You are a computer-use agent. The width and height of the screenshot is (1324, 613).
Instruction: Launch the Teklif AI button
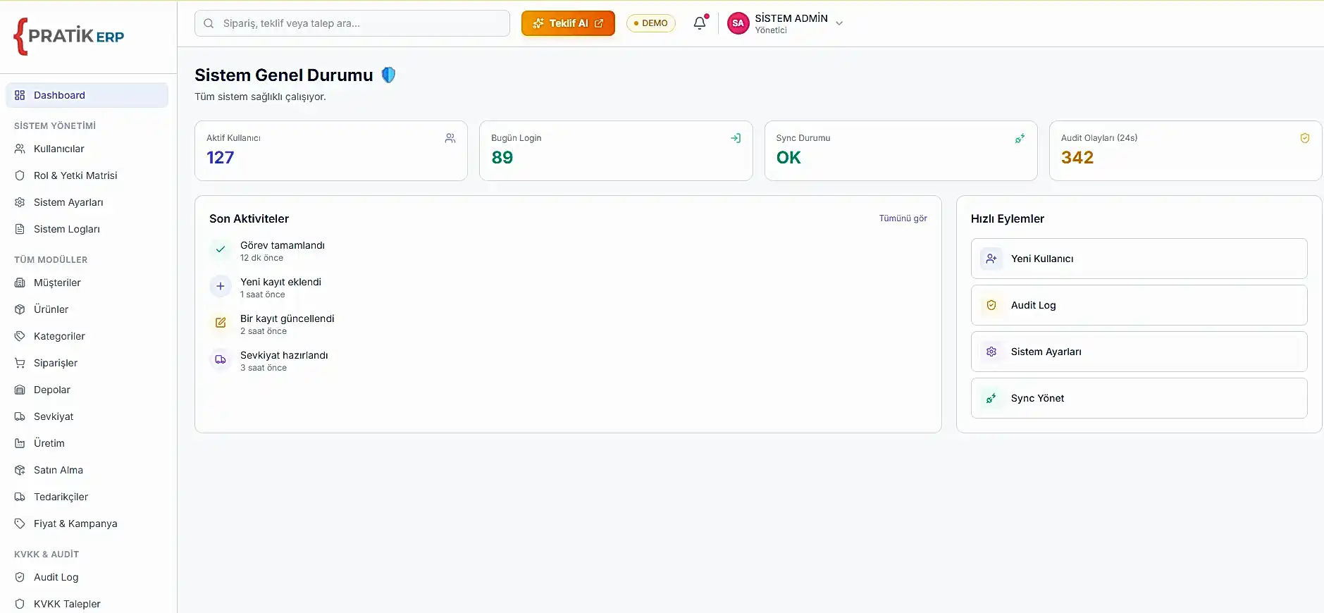568,23
